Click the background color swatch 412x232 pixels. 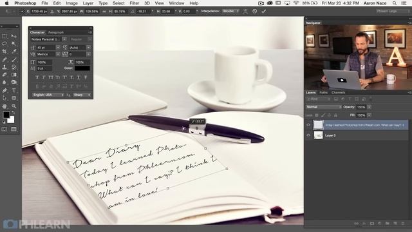coord(12,121)
